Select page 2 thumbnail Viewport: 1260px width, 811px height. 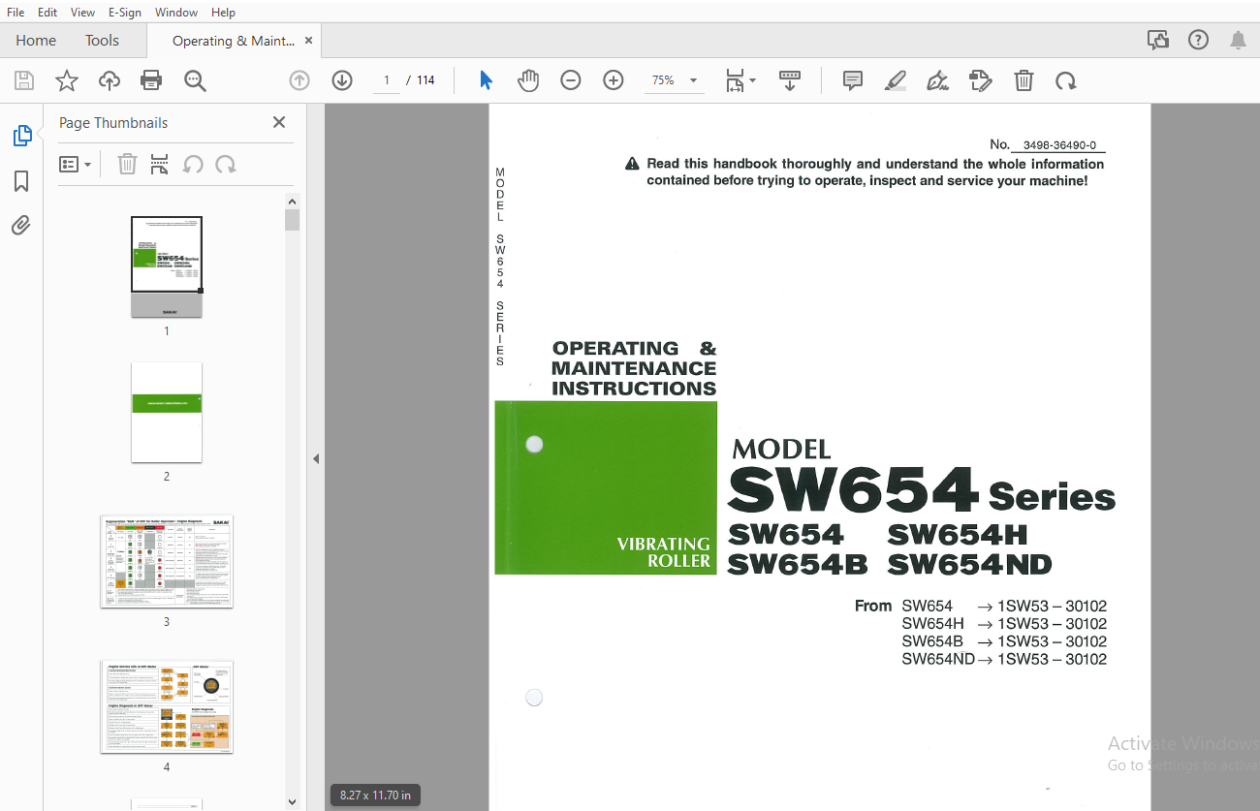coord(167,412)
